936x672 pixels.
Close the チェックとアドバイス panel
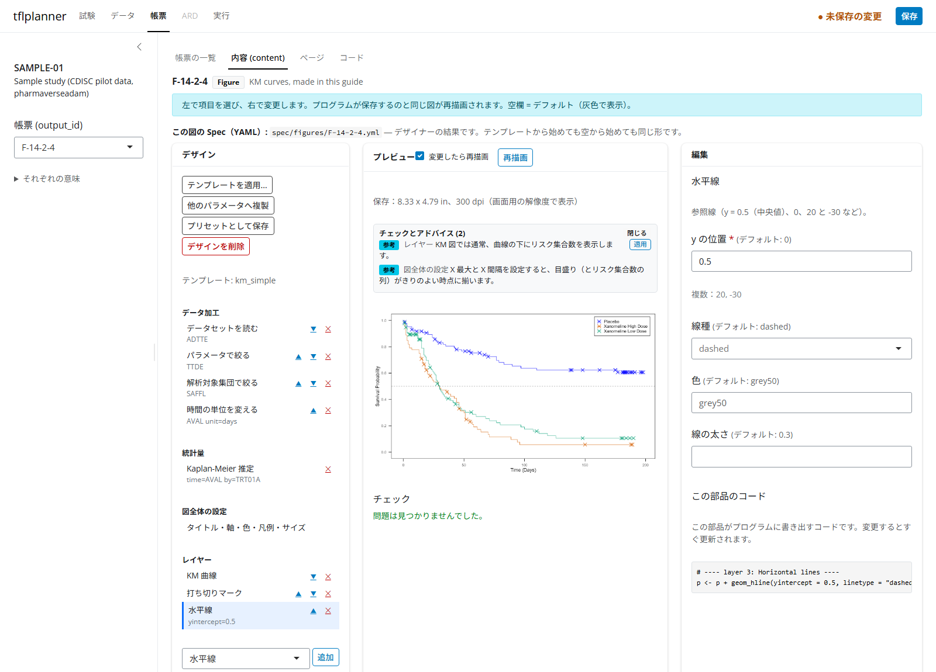(637, 233)
